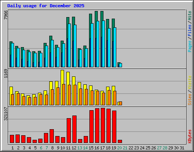Click the 7966 hits axis value

tap(6, 15)
